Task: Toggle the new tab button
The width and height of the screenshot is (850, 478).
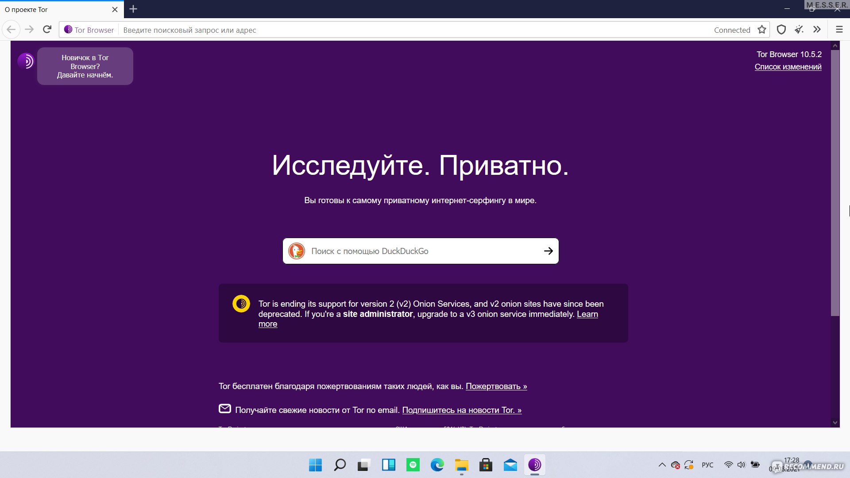Action: 132,9
